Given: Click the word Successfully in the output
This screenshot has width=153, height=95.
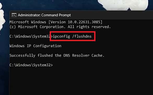Looking at the screenshot, I should 22,55.
